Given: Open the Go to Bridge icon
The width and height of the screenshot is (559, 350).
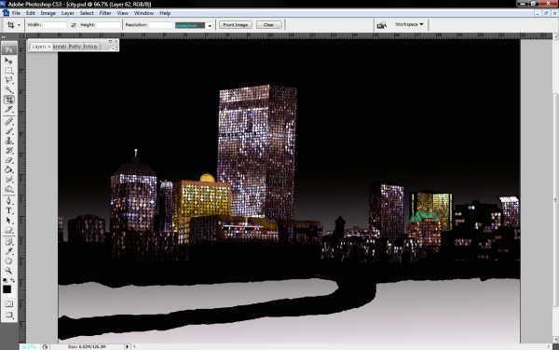Looking at the screenshot, I should point(381,25).
